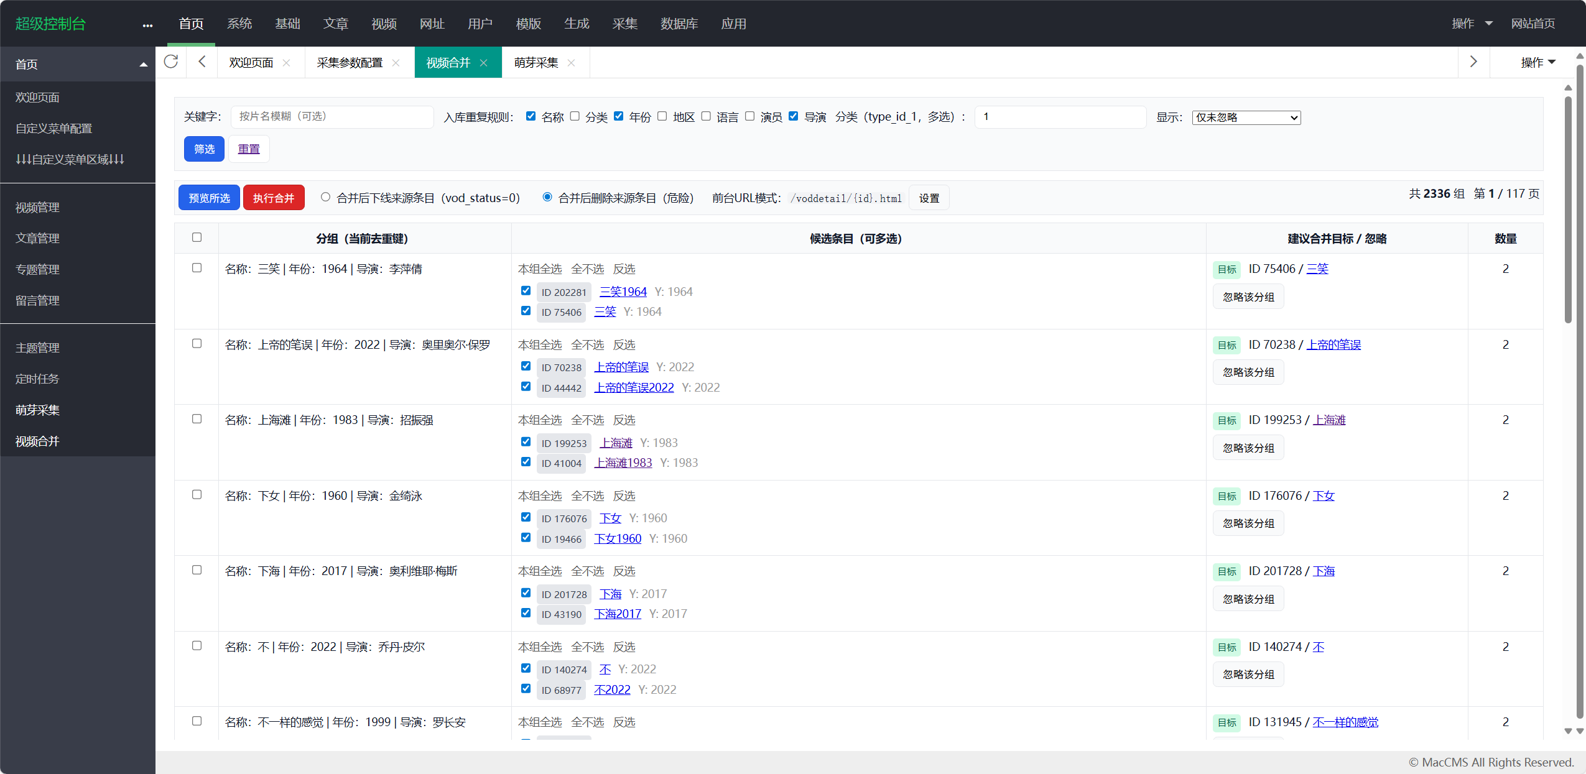1586x774 pixels.
Task: Open the 视频 top menu
Action: (x=384, y=24)
